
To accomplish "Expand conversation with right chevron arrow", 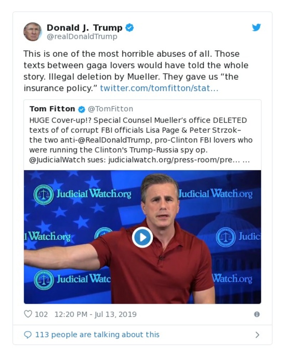I will [x=257, y=335].
